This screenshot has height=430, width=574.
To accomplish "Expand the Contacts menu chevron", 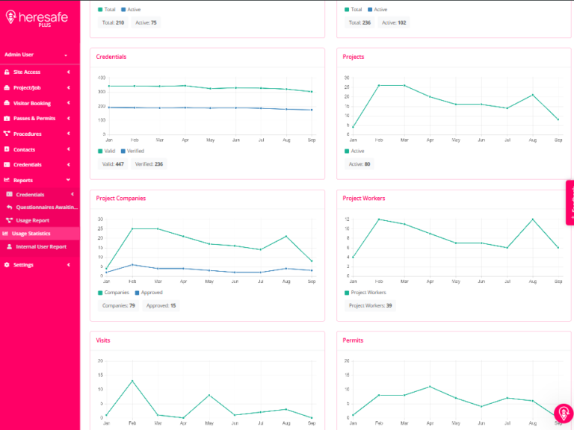I will tap(69, 149).
